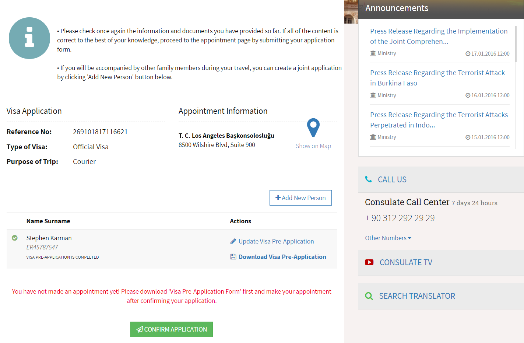Click the Actions column header

tap(240, 221)
